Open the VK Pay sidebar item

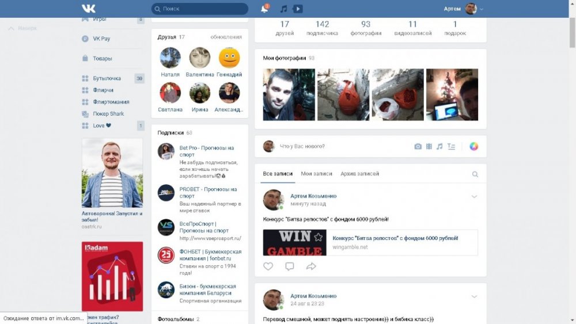pyautogui.click(x=101, y=39)
